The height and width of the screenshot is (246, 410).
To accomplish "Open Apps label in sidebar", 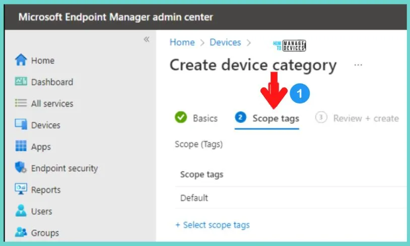I will (x=41, y=147).
